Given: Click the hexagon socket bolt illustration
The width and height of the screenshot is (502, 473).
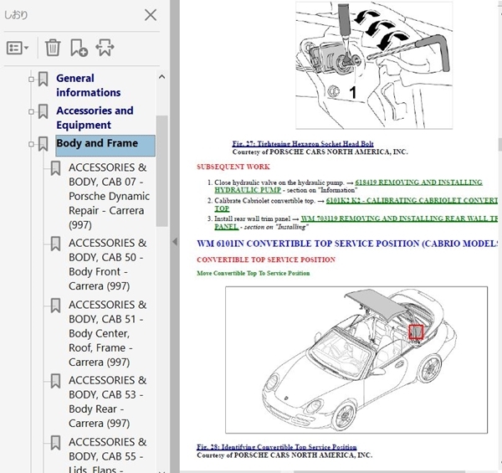Looking at the screenshot, I should [x=374, y=65].
